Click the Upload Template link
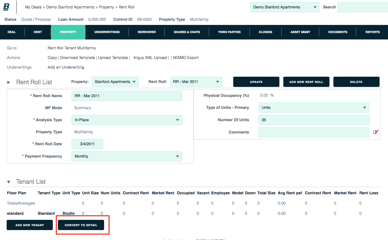 (x=113, y=57)
